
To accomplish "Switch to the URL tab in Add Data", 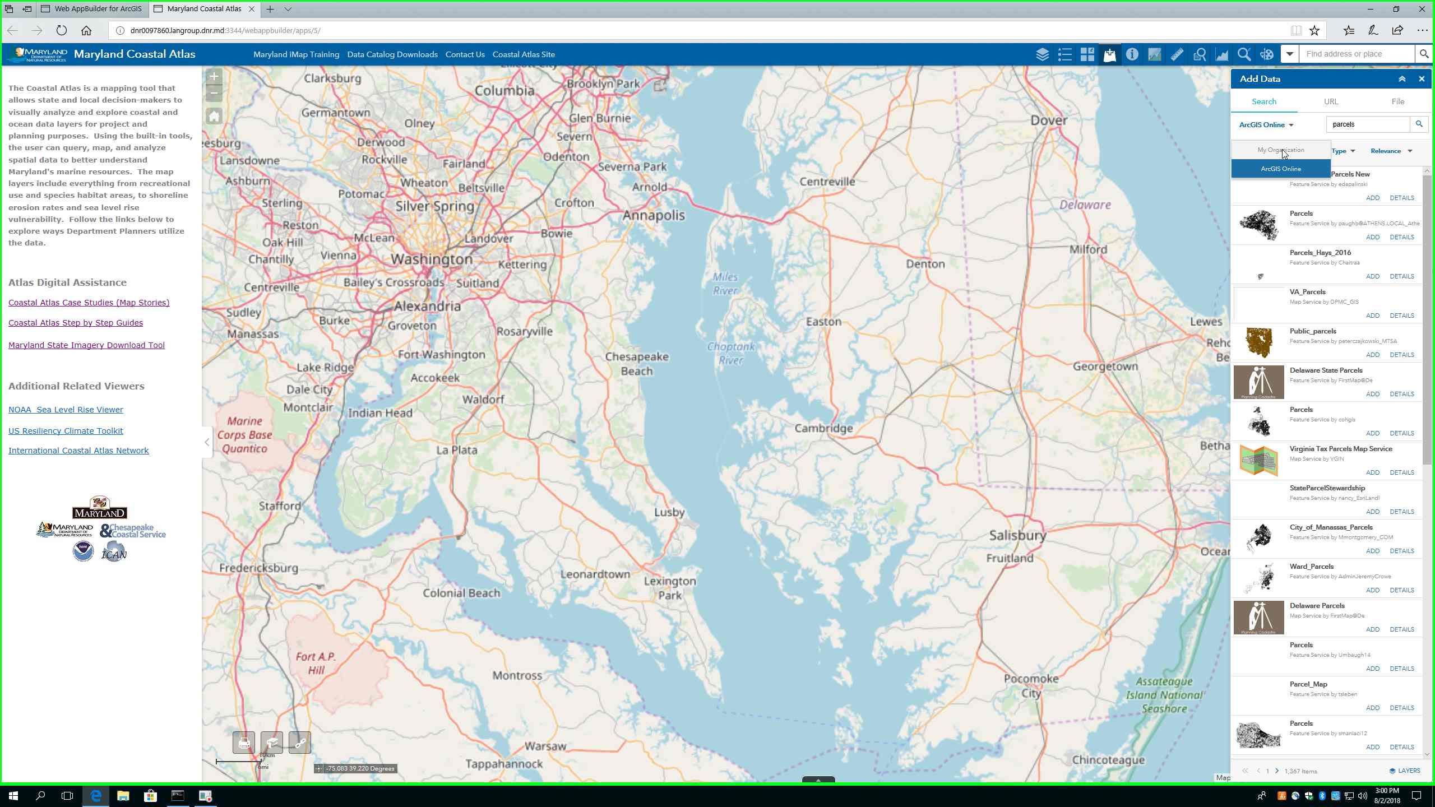I will click(1331, 101).
